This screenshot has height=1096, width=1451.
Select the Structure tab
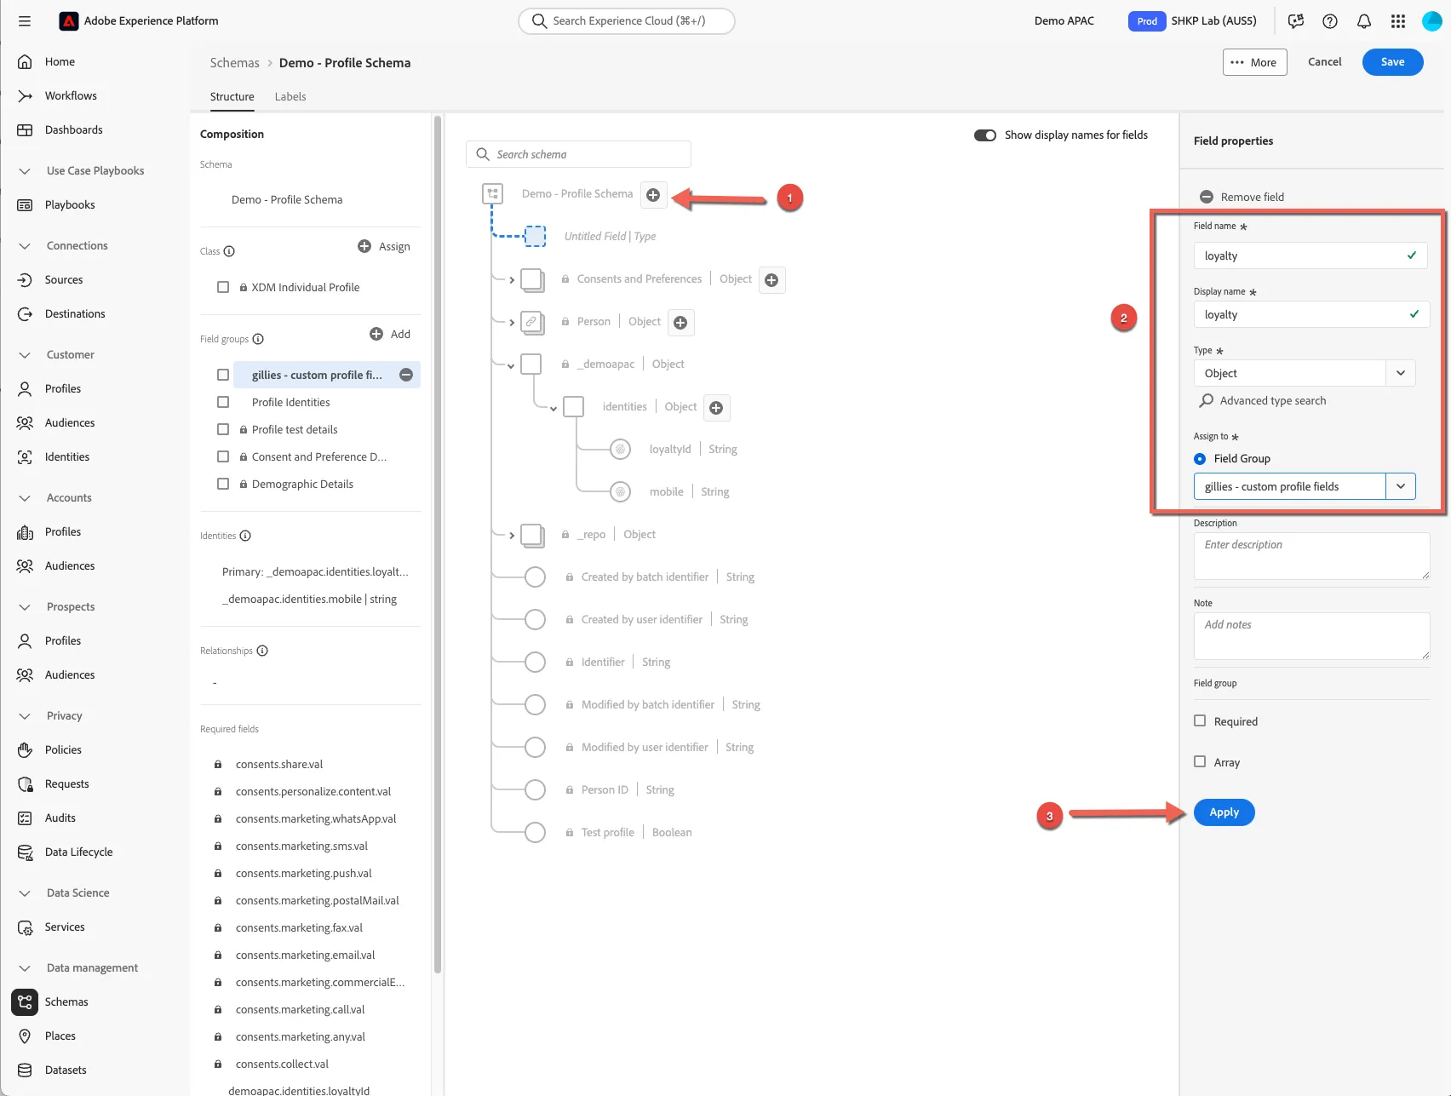click(232, 96)
